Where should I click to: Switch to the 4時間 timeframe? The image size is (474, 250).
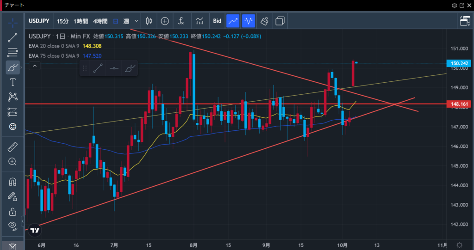point(100,21)
